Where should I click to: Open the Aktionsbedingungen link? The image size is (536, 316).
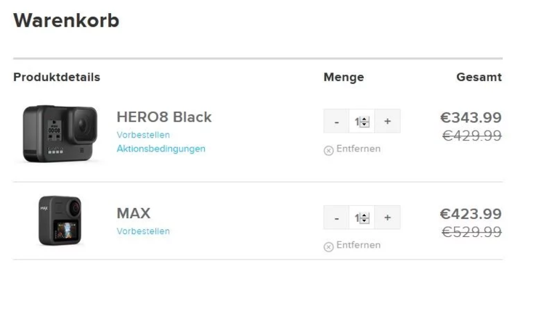tap(161, 149)
